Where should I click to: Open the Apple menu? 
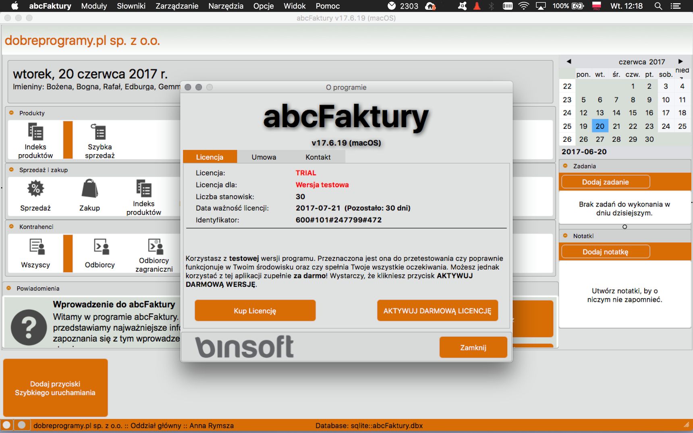(15, 6)
